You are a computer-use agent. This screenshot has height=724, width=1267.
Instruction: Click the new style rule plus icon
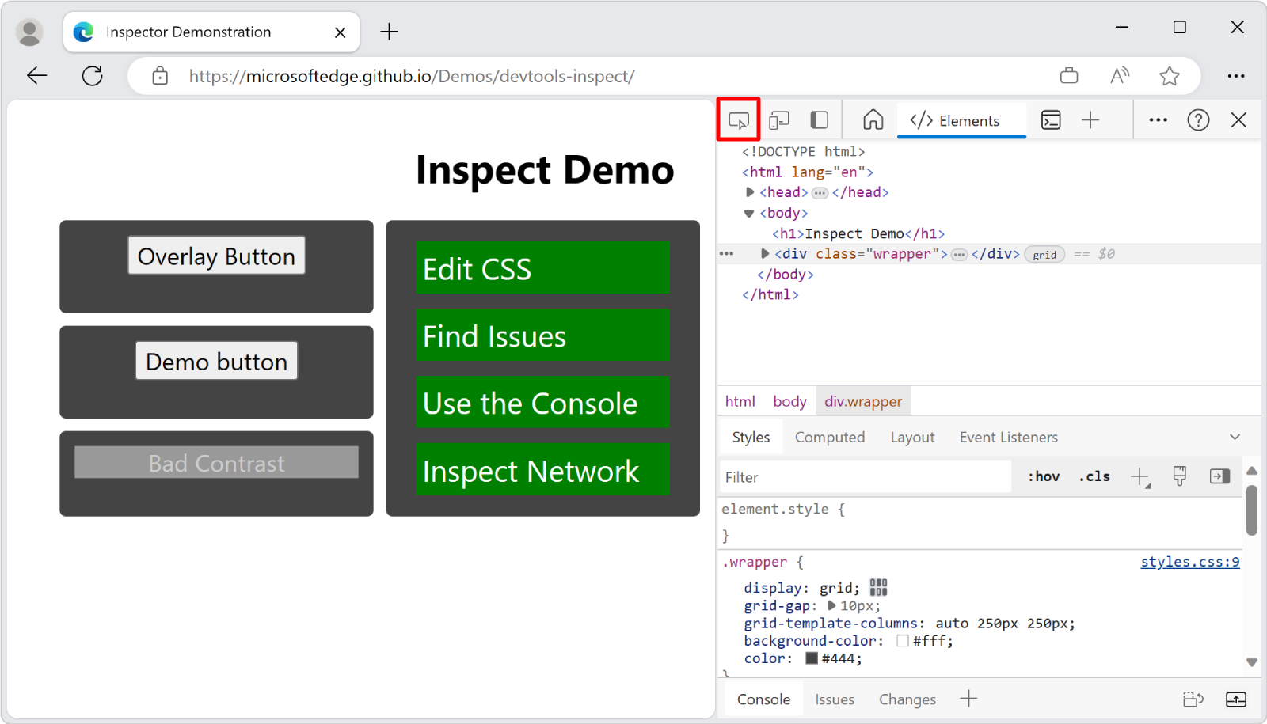(1140, 476)
